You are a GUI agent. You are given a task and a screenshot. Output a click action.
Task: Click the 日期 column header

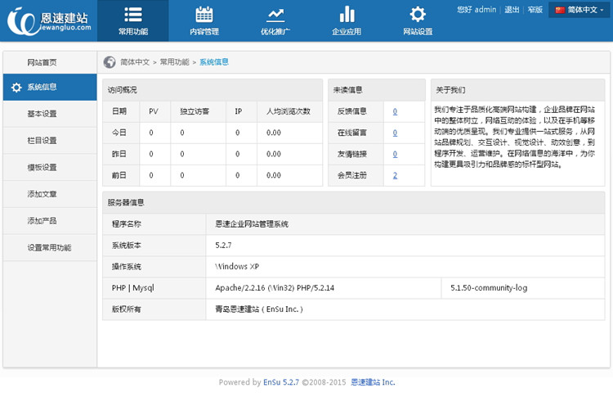[x=119, y=111]
